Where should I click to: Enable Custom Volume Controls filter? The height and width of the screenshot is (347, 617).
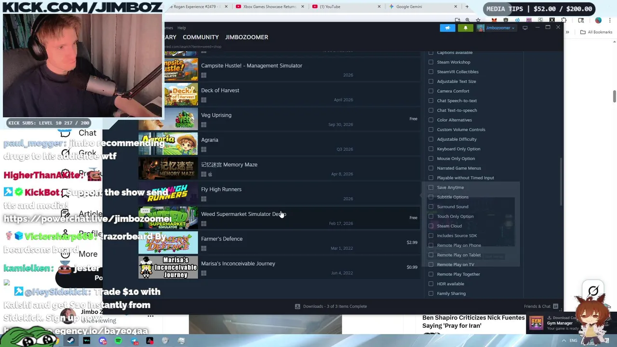(x=431, y=130)
